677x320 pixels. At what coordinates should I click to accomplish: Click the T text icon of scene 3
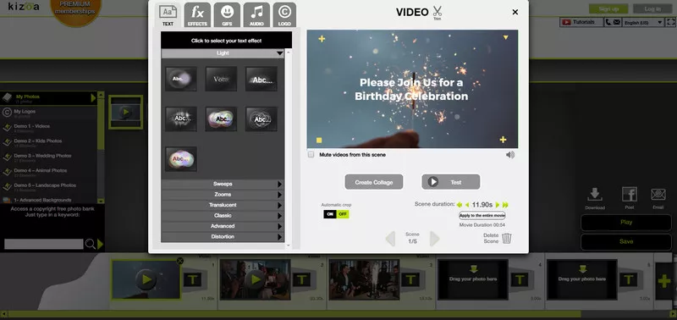click(x=410, y=280)
